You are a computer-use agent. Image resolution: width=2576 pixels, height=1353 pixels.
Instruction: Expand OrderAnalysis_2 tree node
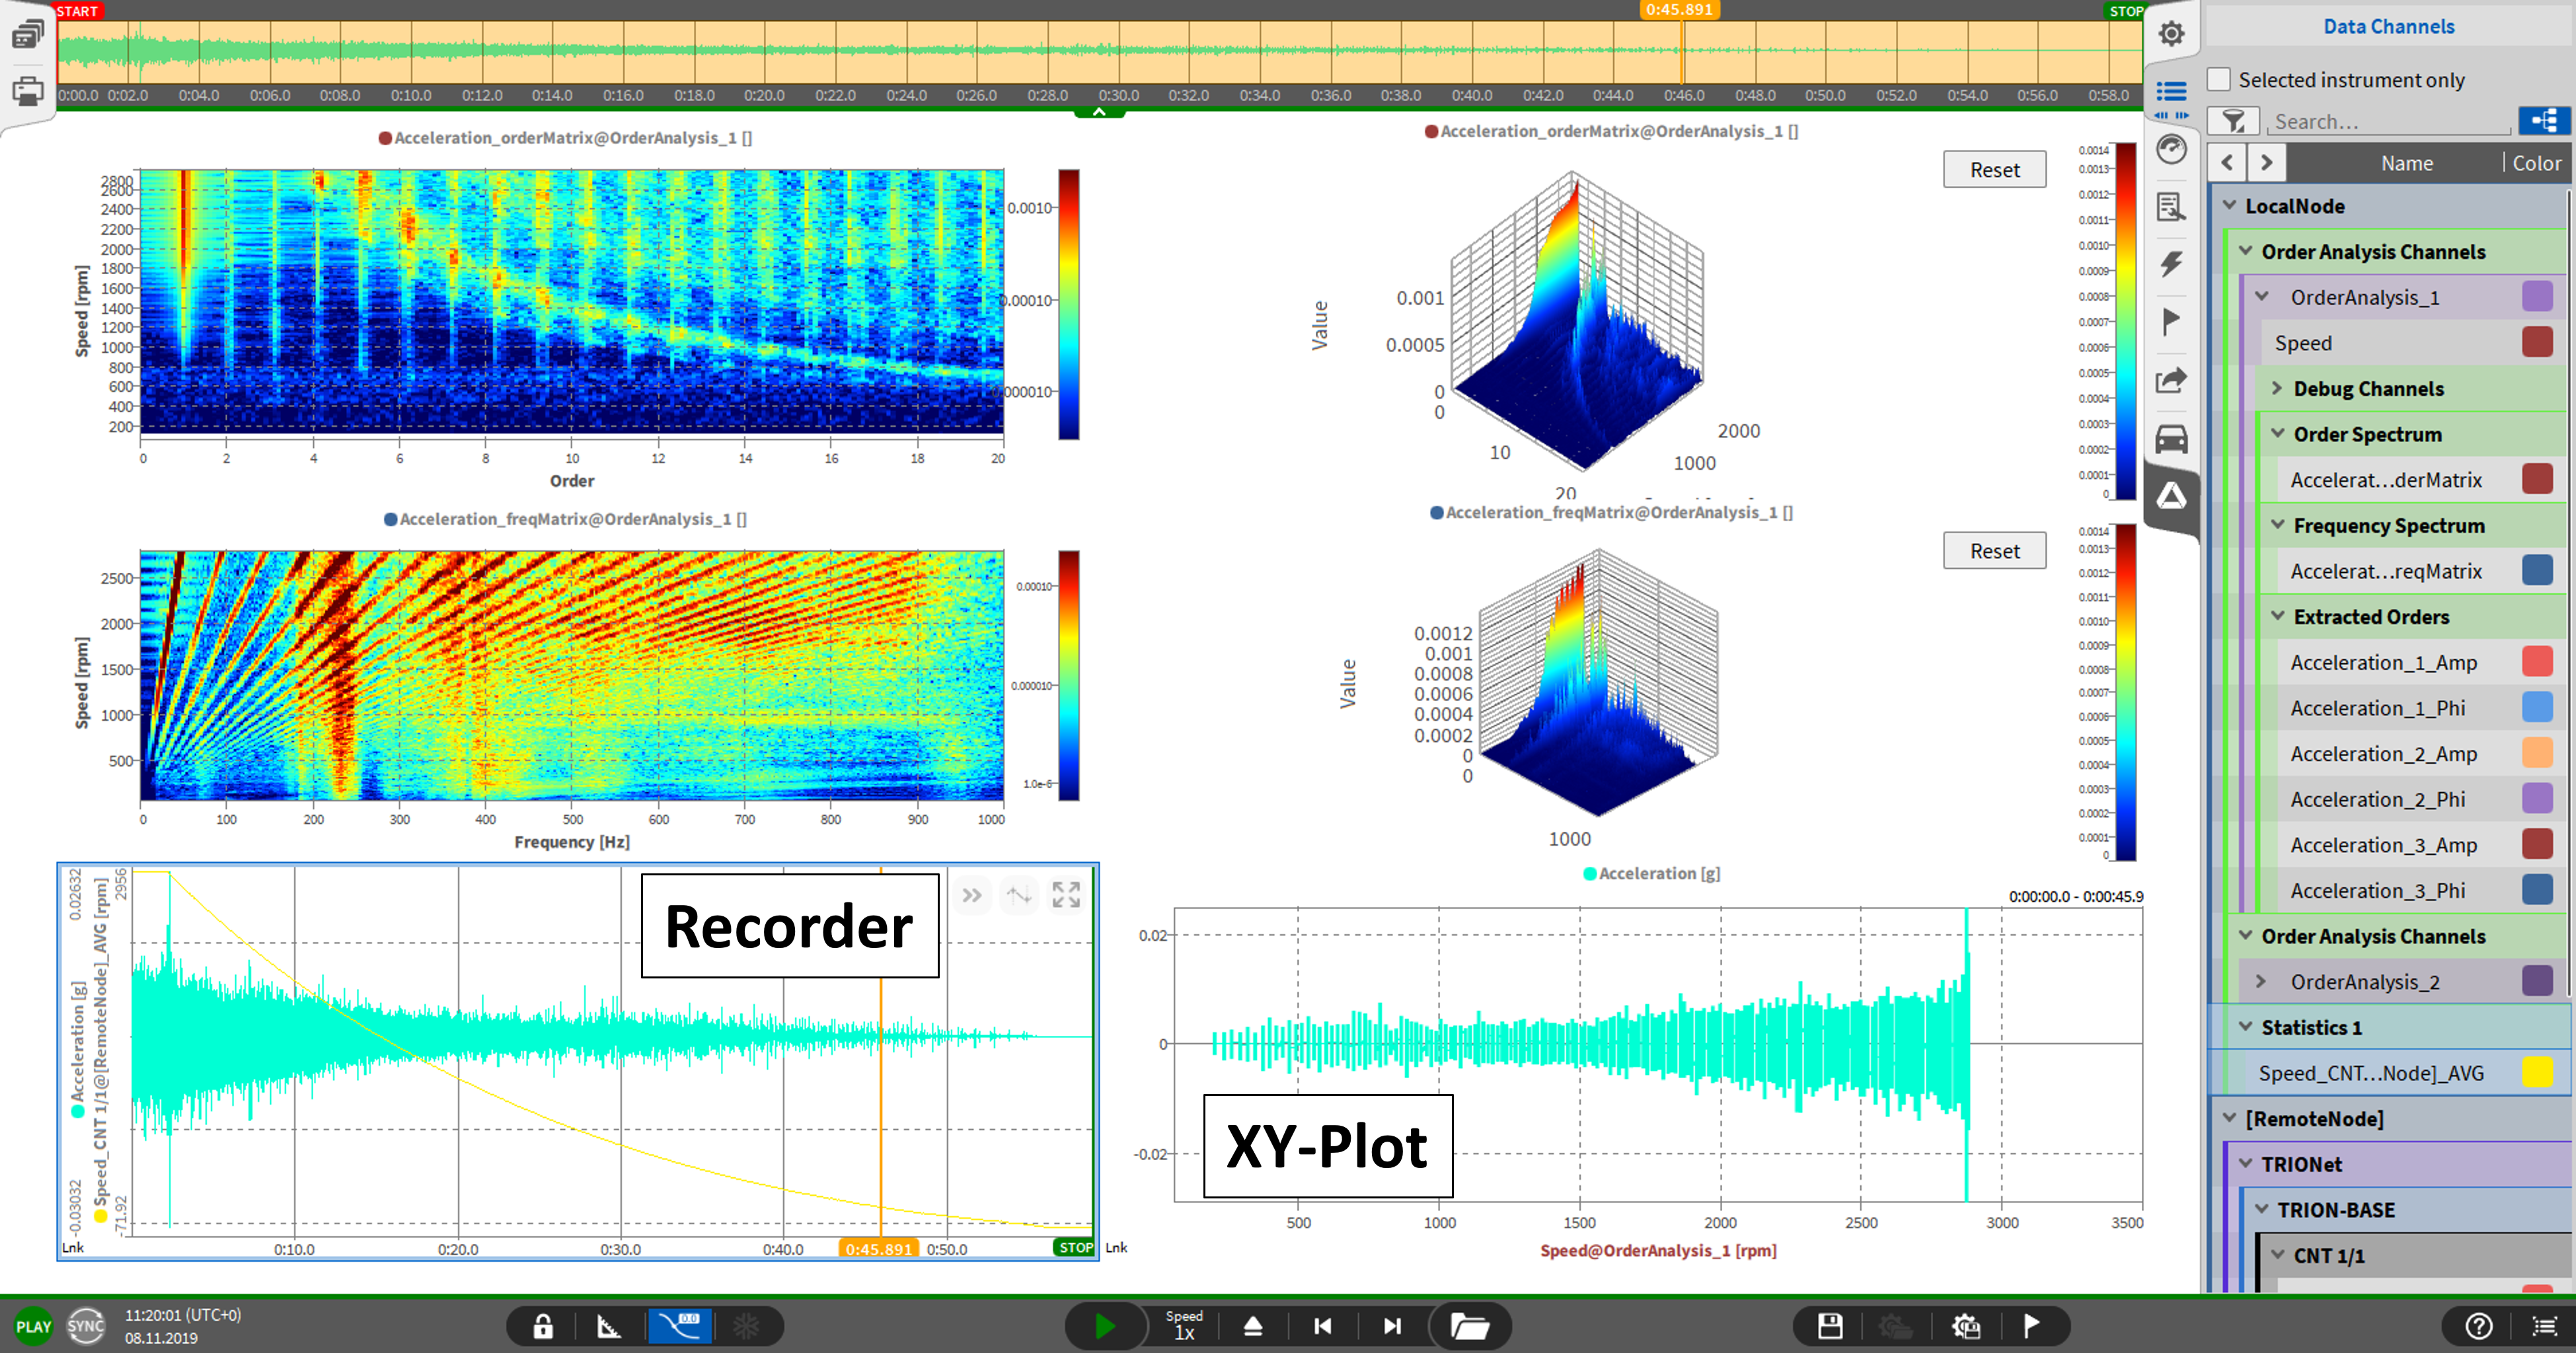[x=2261, y=981]
